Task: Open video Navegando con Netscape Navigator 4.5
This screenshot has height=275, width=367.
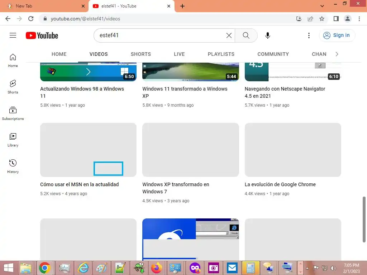Action: click(x=285, y=92)
